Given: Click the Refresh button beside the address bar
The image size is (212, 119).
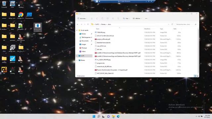Looking at the screenshot, I should [172, 24].
